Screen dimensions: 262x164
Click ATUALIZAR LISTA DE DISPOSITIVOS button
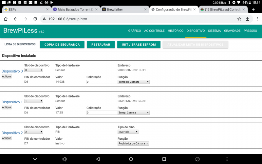pos(195,45)
